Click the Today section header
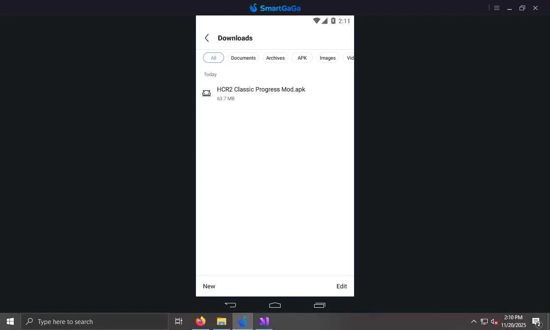 coord(210,74)
